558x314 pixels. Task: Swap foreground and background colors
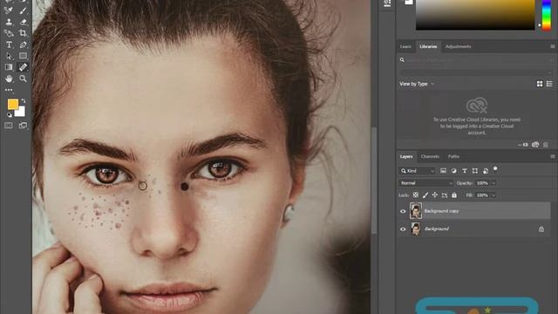point(24,101)
